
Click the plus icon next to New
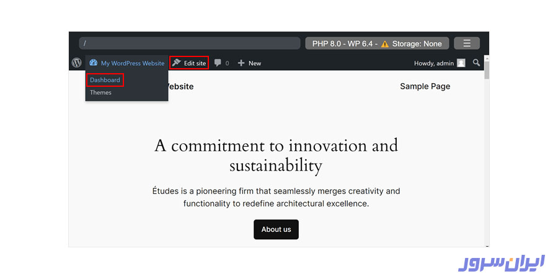click(241, 63)
